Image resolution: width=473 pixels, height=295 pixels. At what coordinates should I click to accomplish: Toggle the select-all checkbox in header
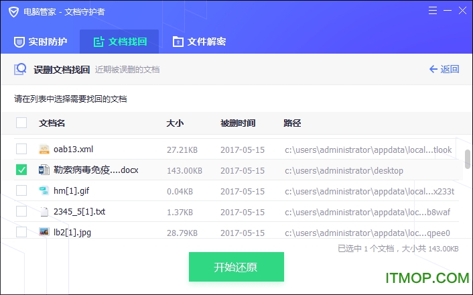21,123
